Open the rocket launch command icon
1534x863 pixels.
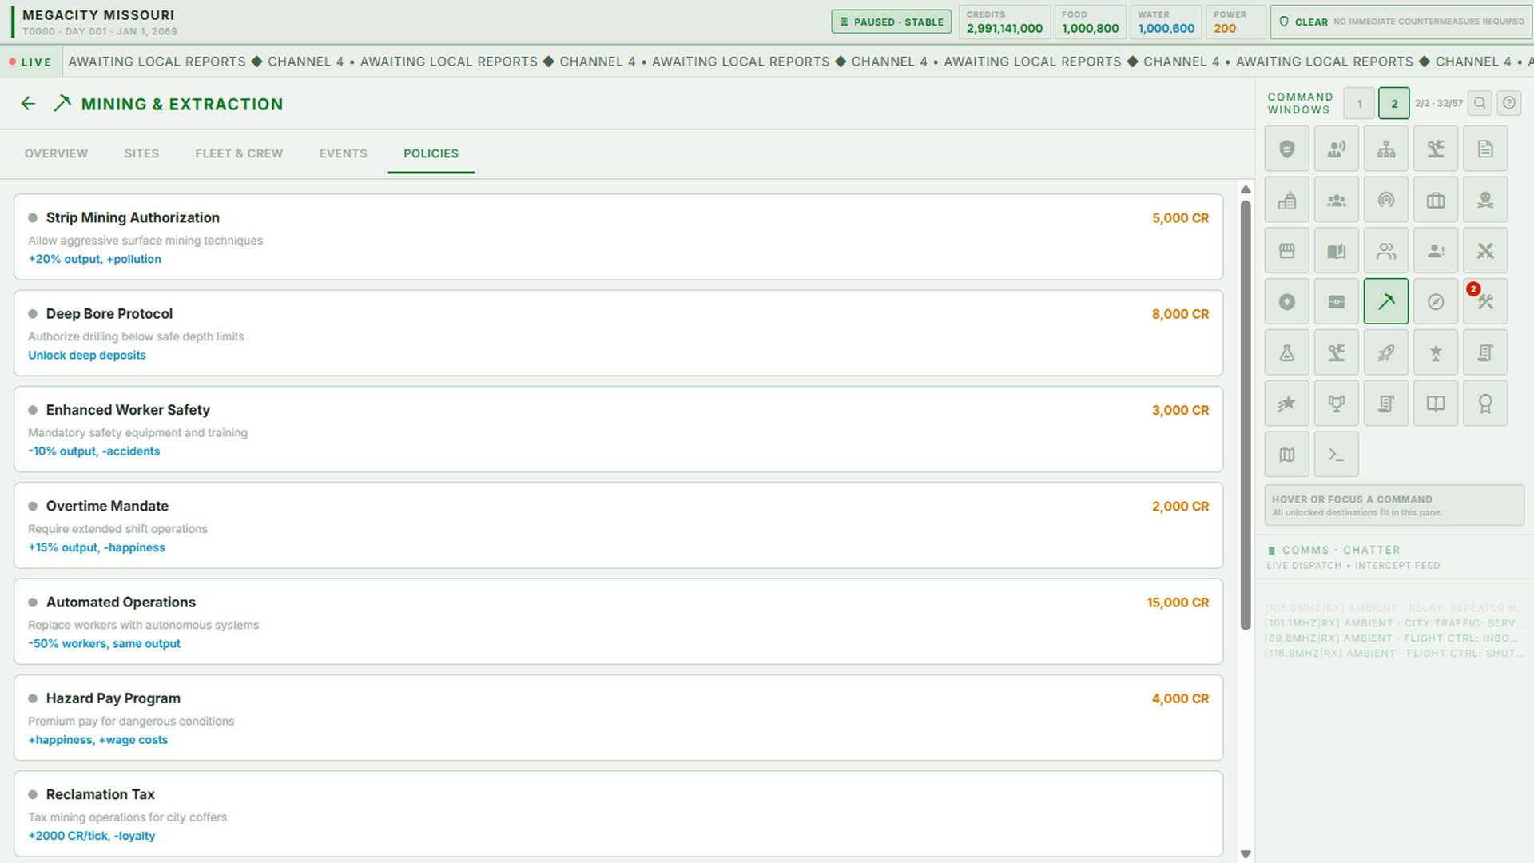click(1385, 352)
